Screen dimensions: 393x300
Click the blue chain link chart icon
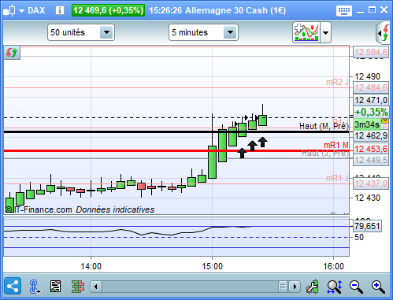pyautogui.click(x=35, y=286)
